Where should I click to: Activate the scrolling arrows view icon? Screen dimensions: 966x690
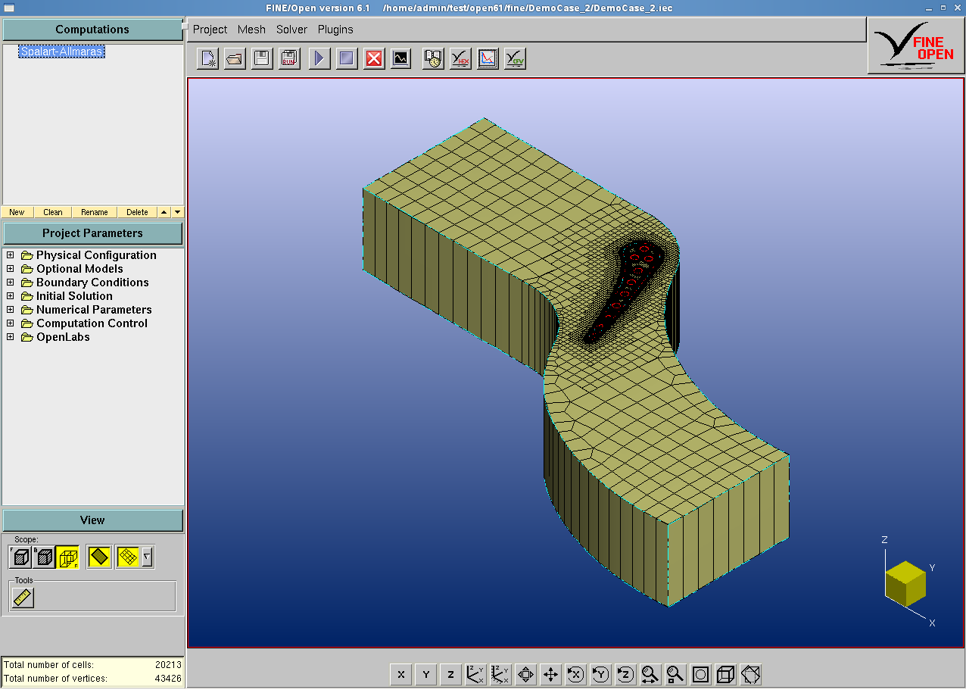click(526, 674)
